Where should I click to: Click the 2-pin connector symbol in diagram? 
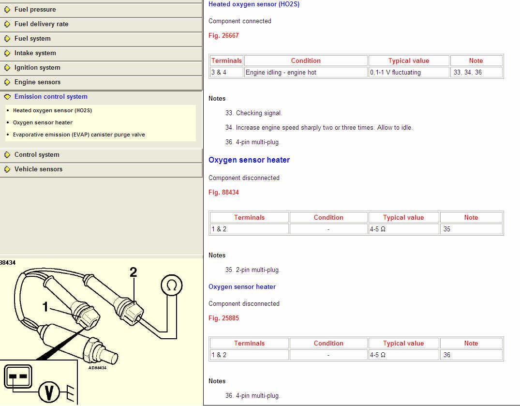18,376
